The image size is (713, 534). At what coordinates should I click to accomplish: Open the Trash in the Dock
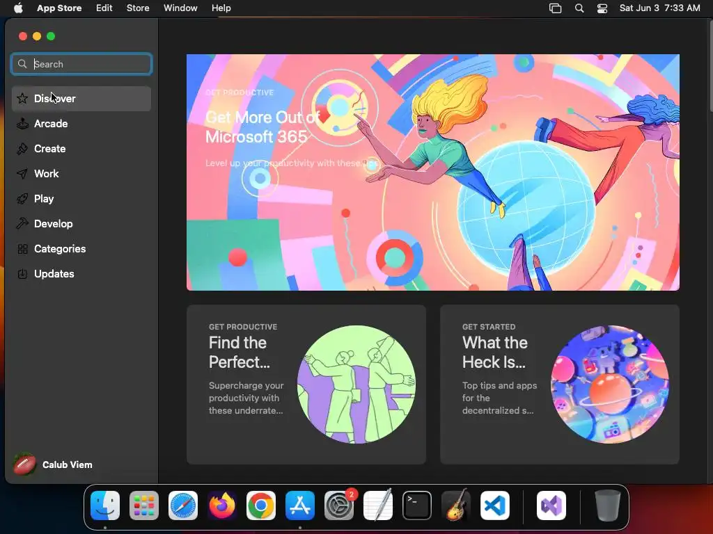coord(607,505)
